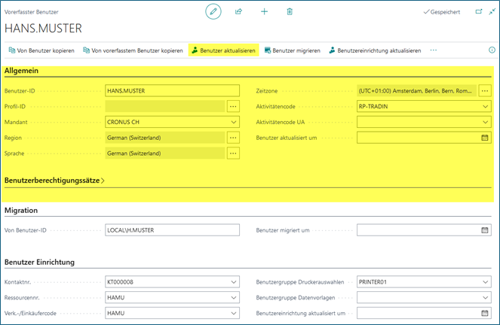Click the pencil edit icon
The width and height of the screenshot is (500, 325).
[x=214, y=12]
